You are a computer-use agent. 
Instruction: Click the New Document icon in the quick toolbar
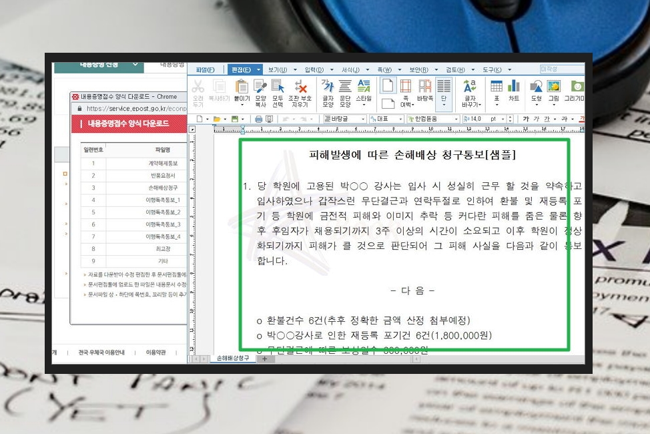pyautogui.click(x=200, y=119)
